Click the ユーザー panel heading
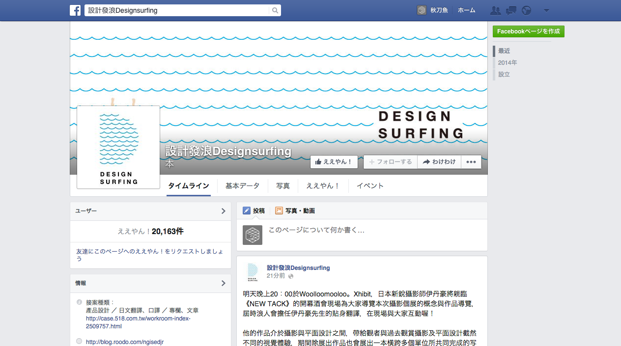Screen dimensions: 621x346 86,211
